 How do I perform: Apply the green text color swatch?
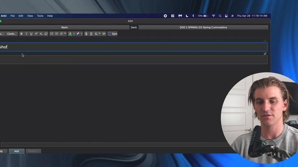point(70,34)
